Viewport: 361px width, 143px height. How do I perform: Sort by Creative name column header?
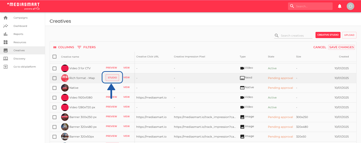pyautogui.click(x=70, y=57)
